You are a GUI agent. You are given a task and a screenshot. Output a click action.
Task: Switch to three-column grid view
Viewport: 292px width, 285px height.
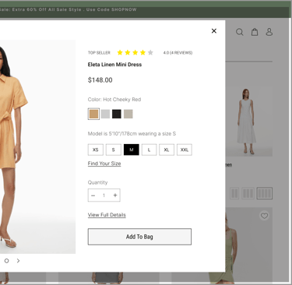tap(248, 193)
